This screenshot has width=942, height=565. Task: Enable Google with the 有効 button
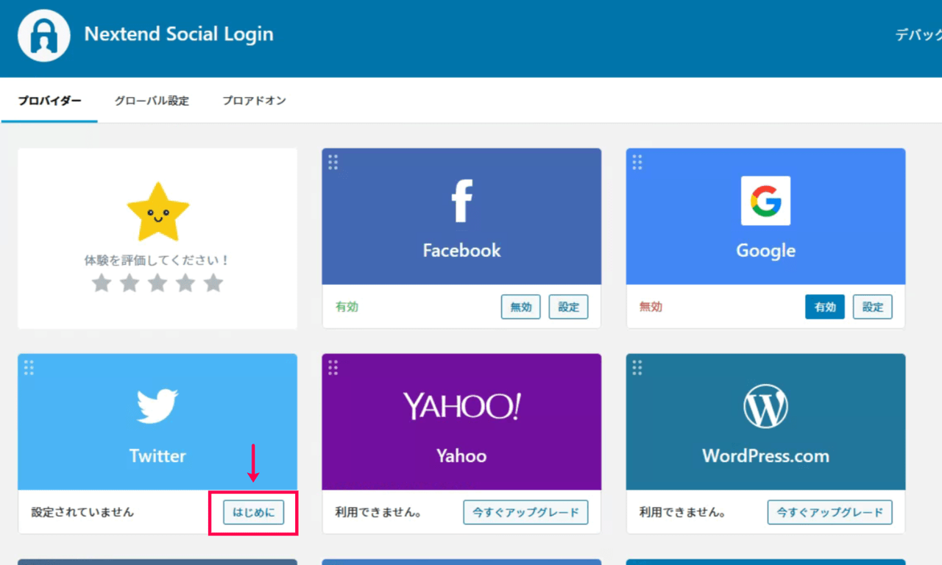[x=825, y=307]
